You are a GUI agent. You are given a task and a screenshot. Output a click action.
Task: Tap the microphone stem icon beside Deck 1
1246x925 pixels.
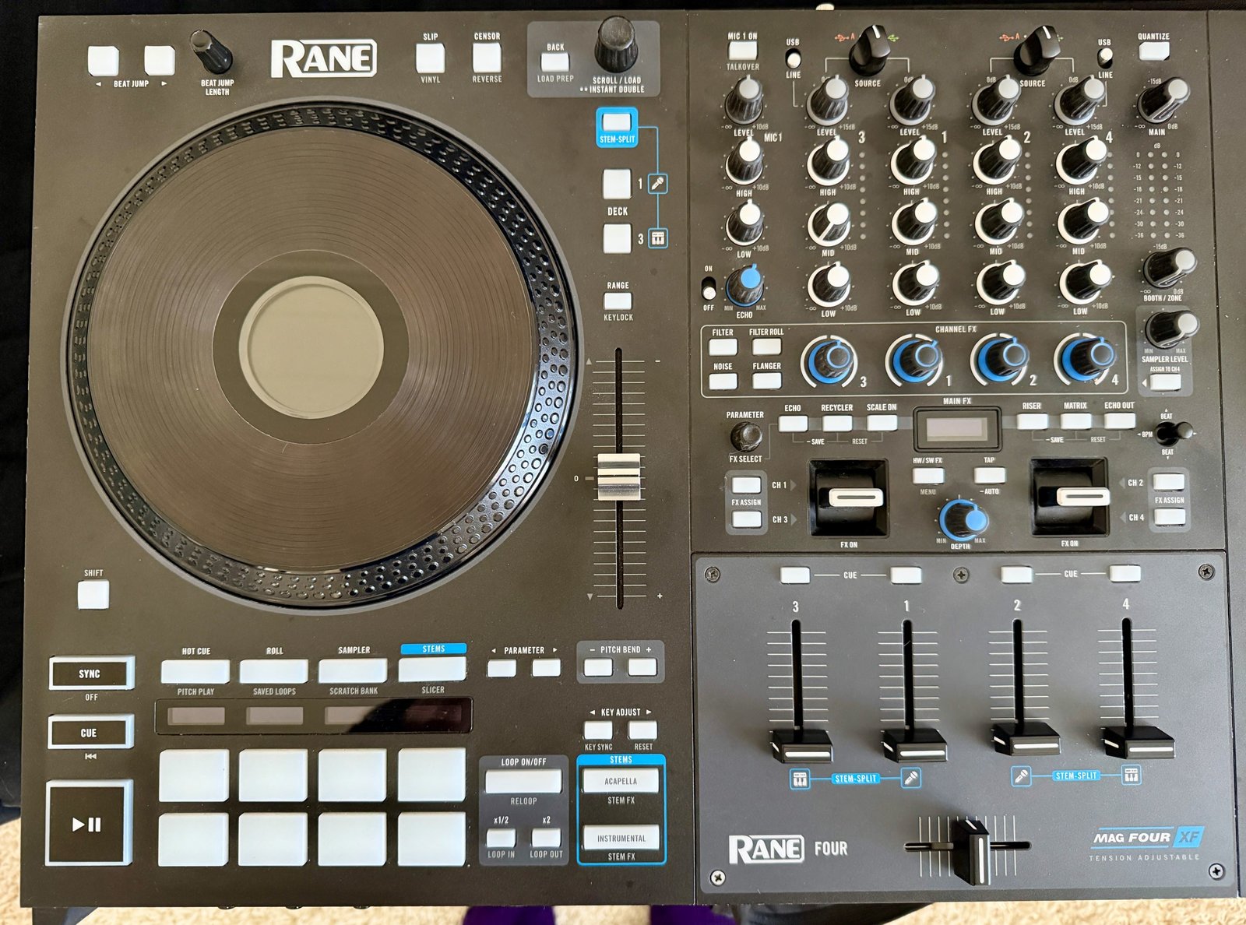(x=658, y=184)
